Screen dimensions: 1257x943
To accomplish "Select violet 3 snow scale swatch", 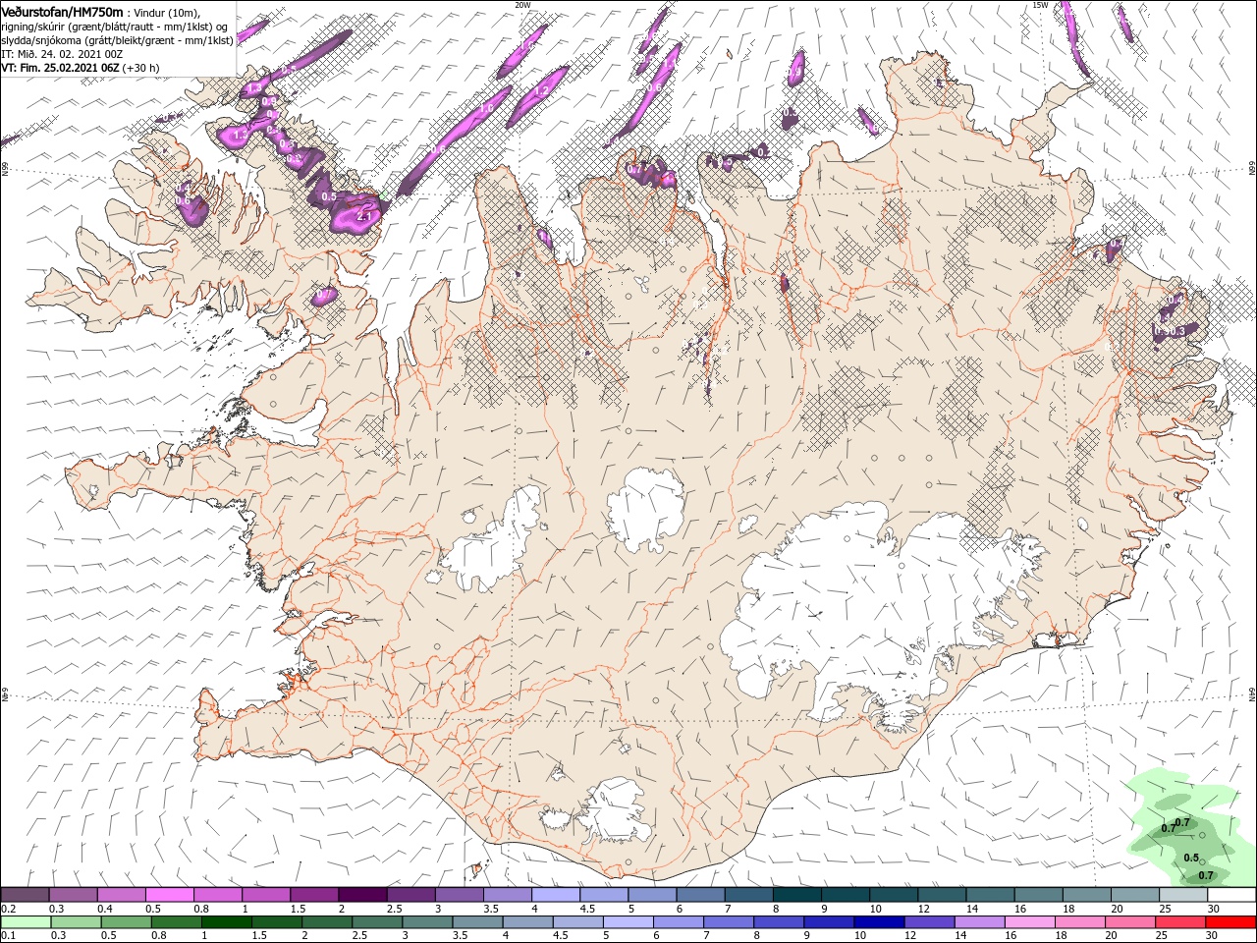I will click(459, 895).
